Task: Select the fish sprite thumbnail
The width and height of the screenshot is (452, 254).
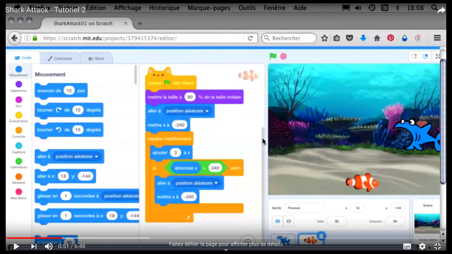Action: click(x=311, y=239)
